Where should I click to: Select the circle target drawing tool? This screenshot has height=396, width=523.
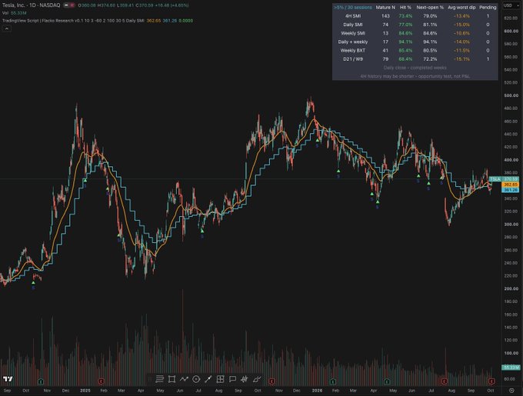coord(196,379)
